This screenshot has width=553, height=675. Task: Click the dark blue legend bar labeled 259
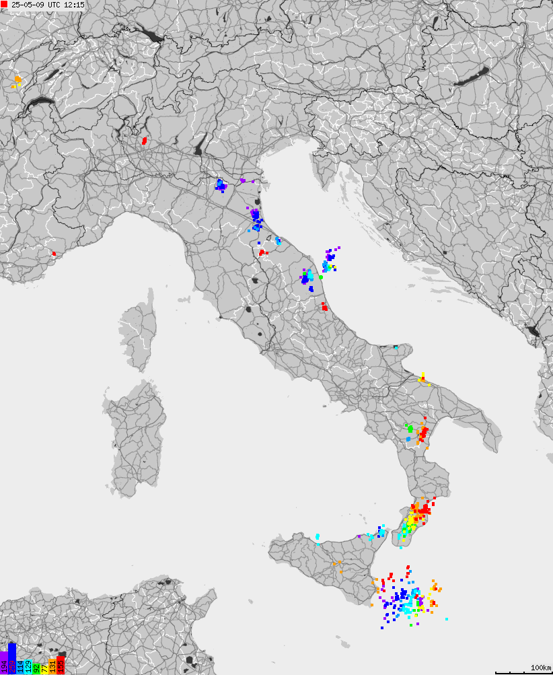pos(12,659)
